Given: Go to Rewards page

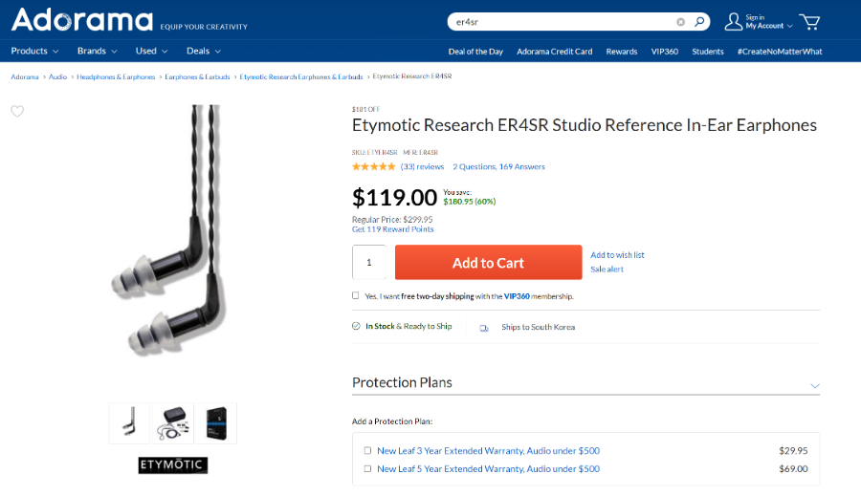Looking at the screenshot, I should (622, 52).
